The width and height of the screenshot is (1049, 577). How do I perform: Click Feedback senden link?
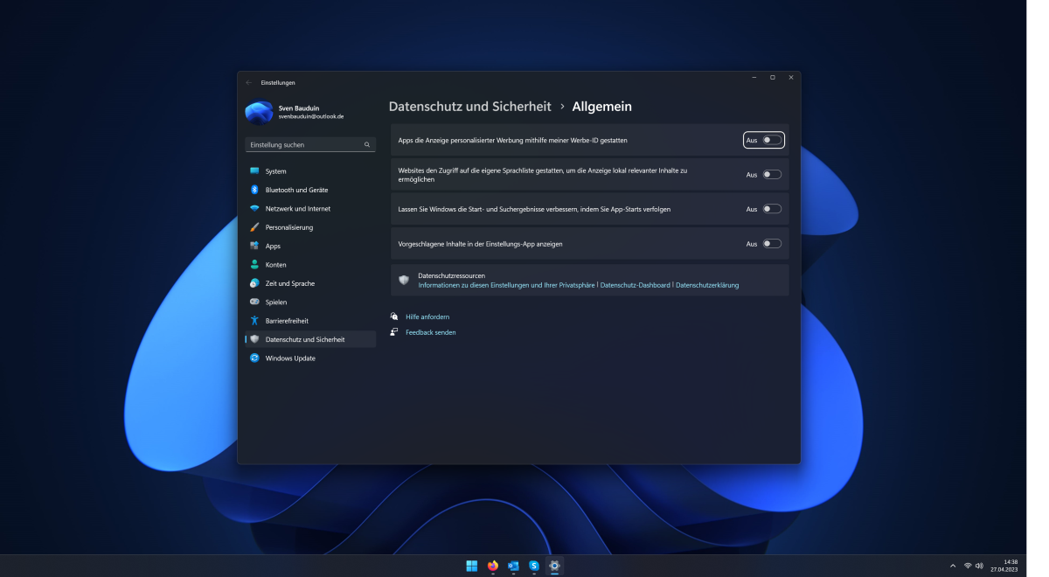pyautogui.click(x=431, y=332)
